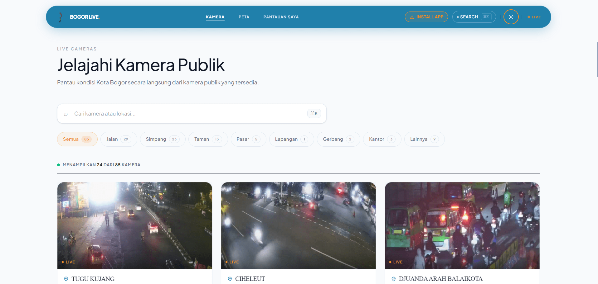Click the LIVE badge on DJUANDA feed
598x284 pixels.
(396, 262)
